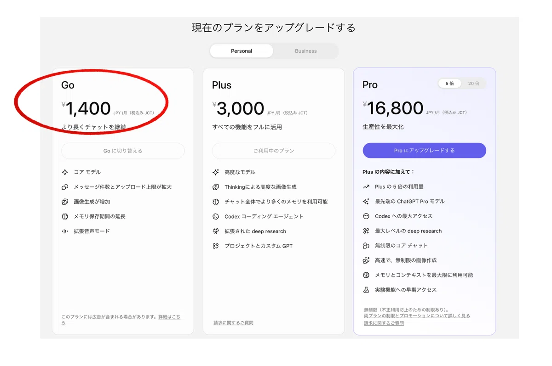This screenshot has height=366, width=552.
Task: Click the ¥1,400 price in the Go card
Action: pyautogui.click(x=86, y=109)
